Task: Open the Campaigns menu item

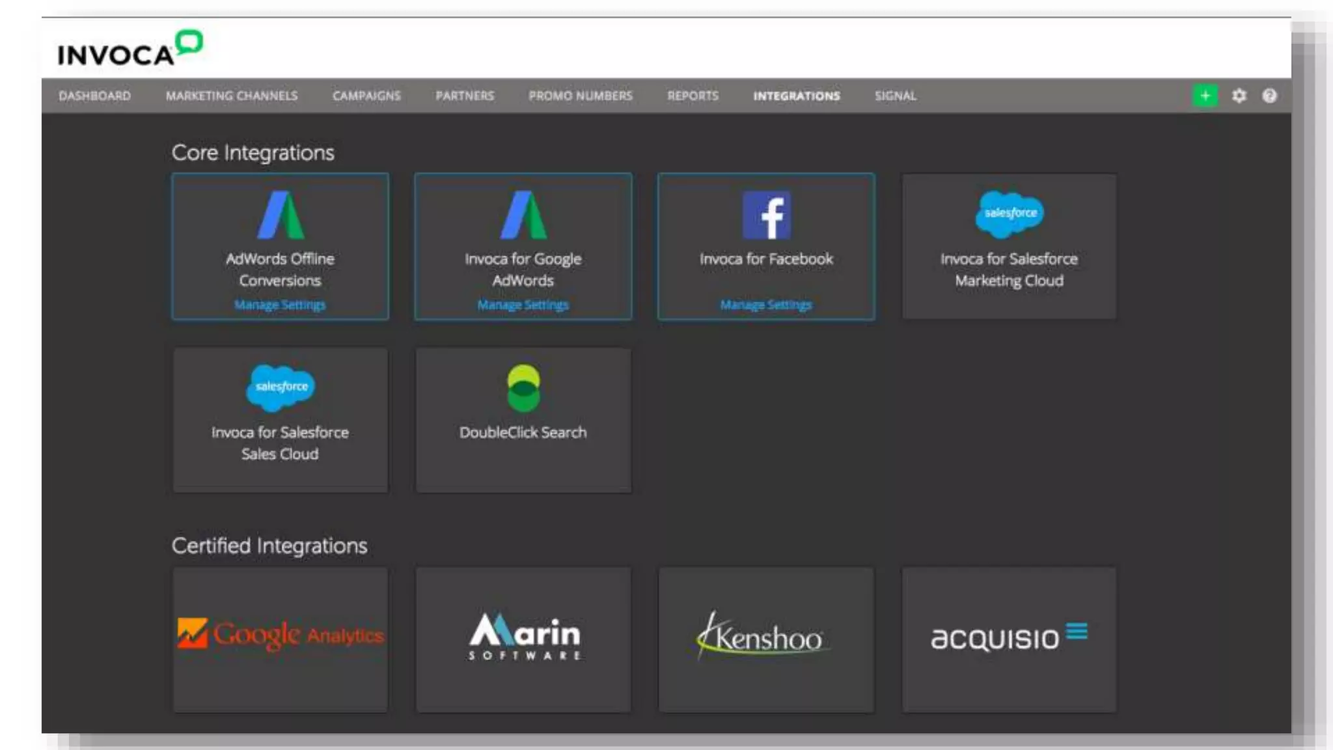Action: [x=366, y=96]
